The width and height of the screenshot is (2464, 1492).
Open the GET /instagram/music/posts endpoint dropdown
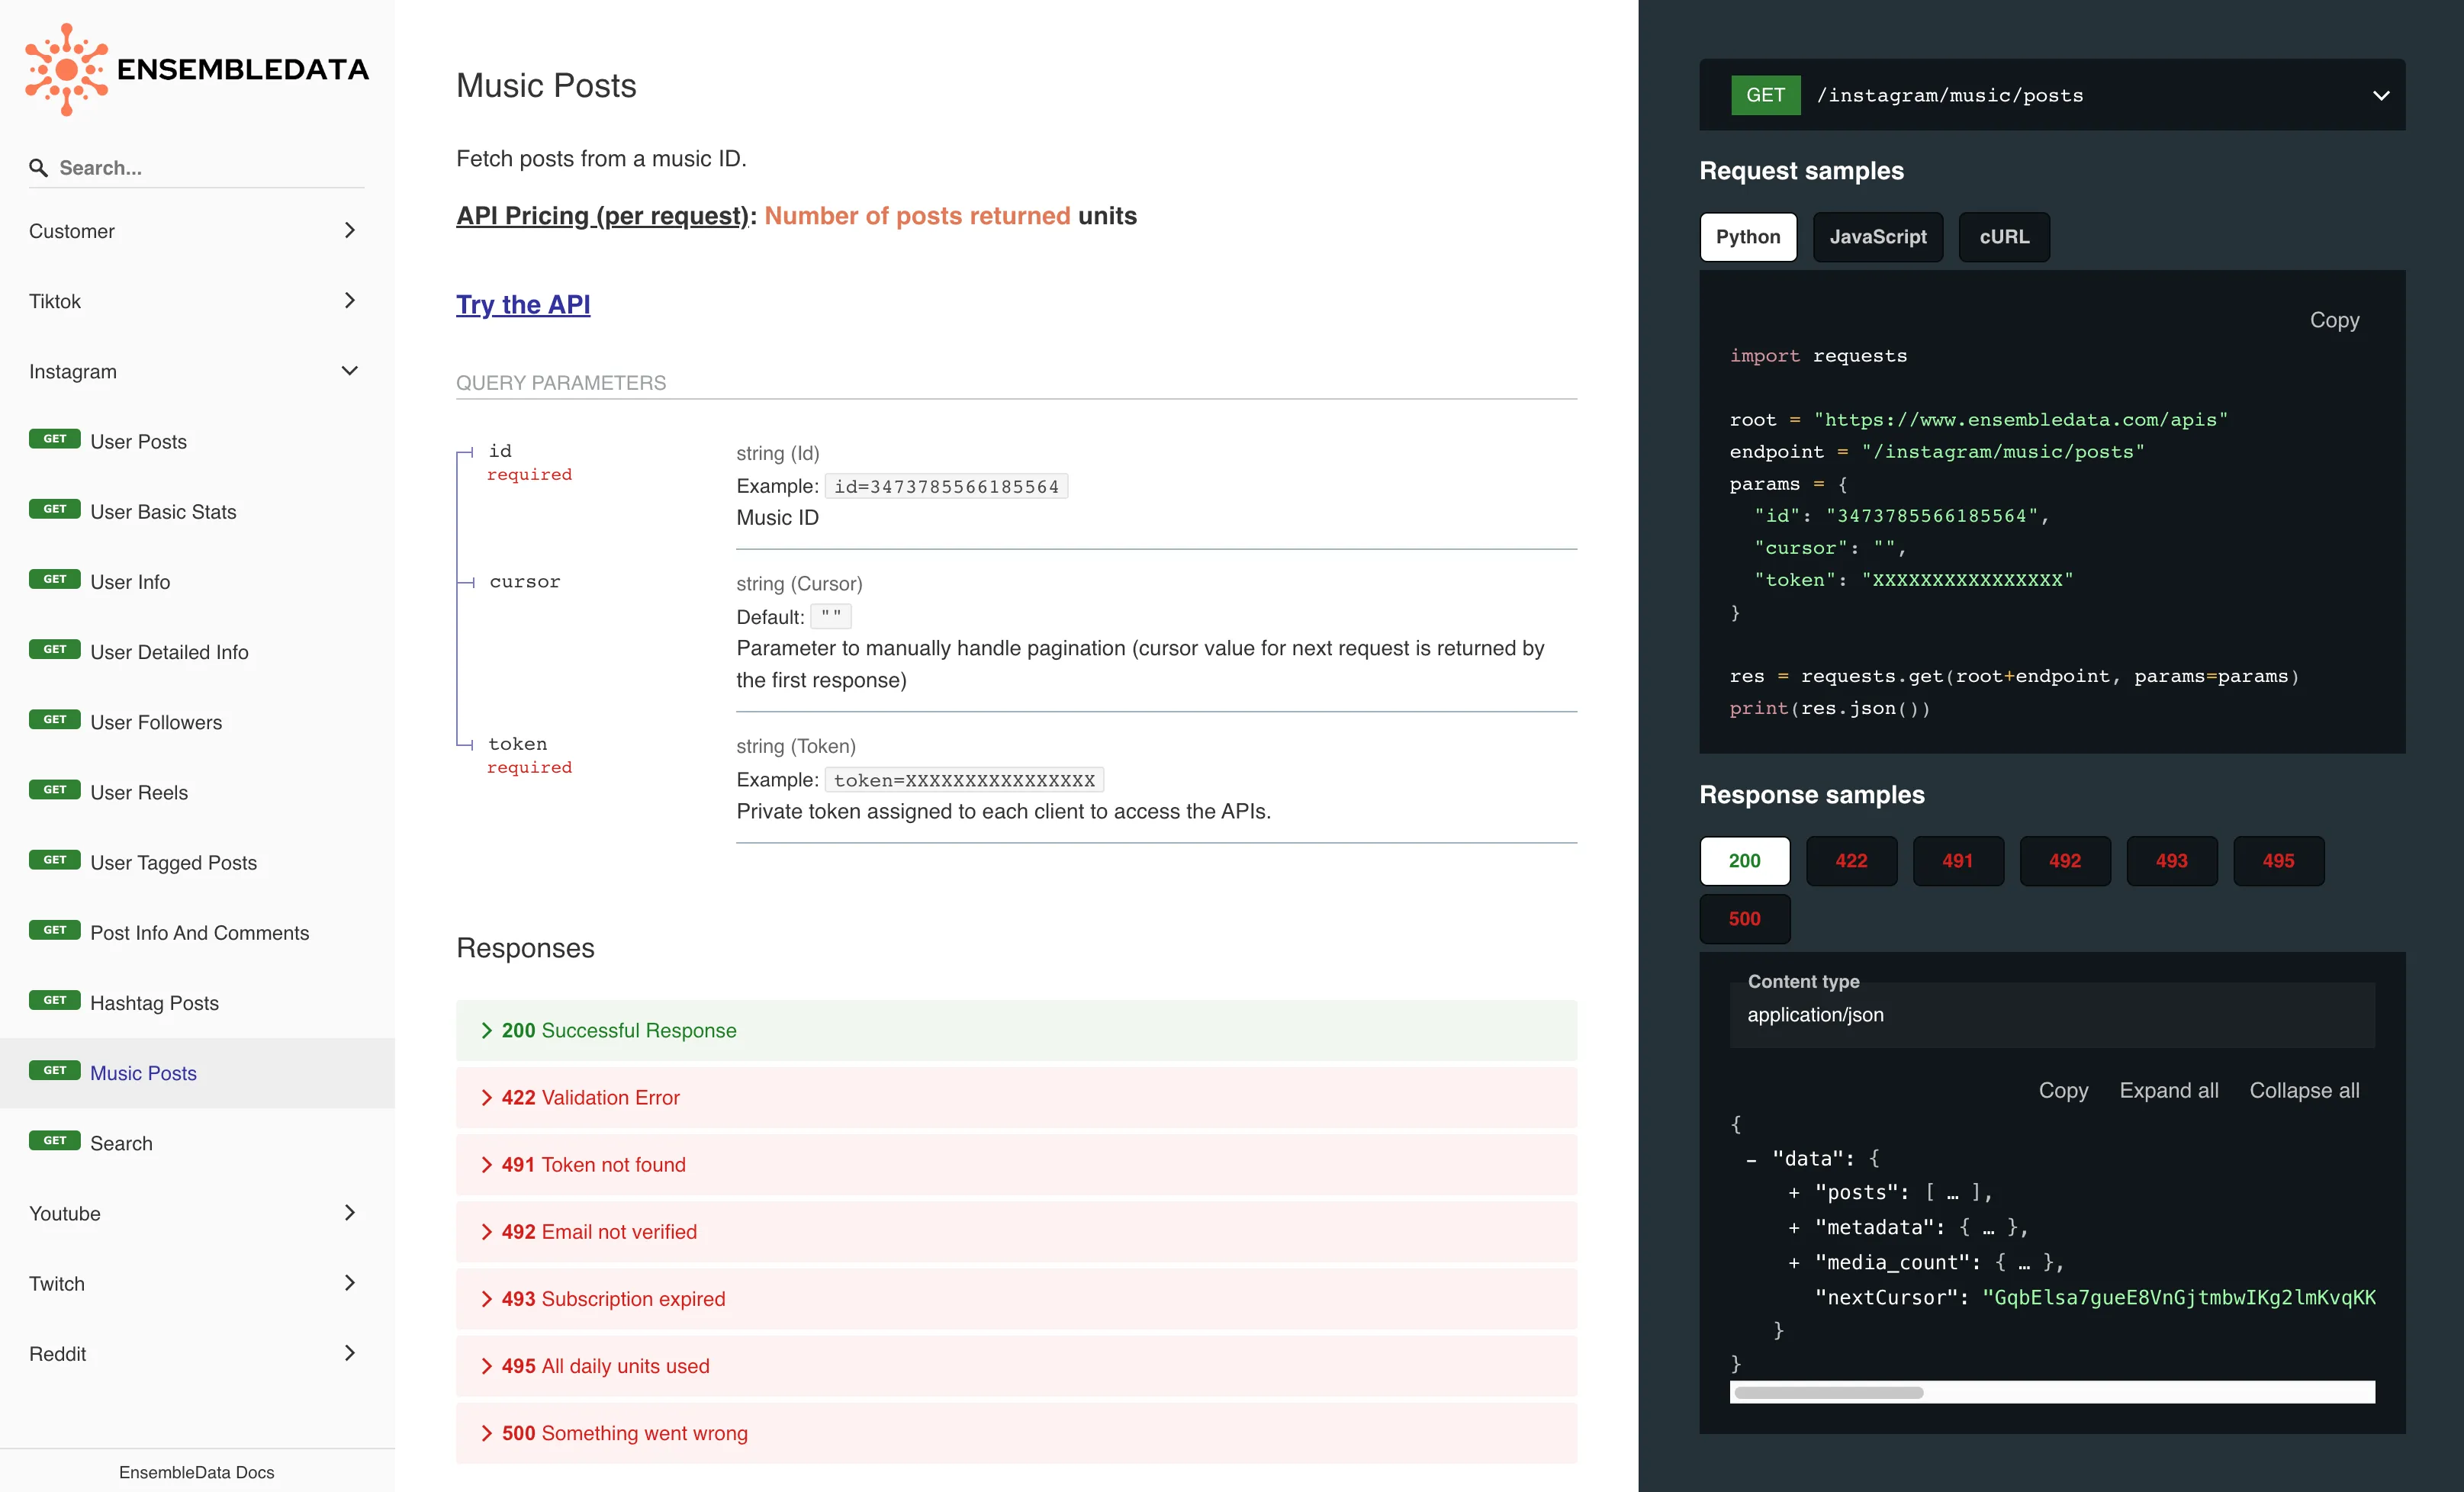tap(2052, 95)
